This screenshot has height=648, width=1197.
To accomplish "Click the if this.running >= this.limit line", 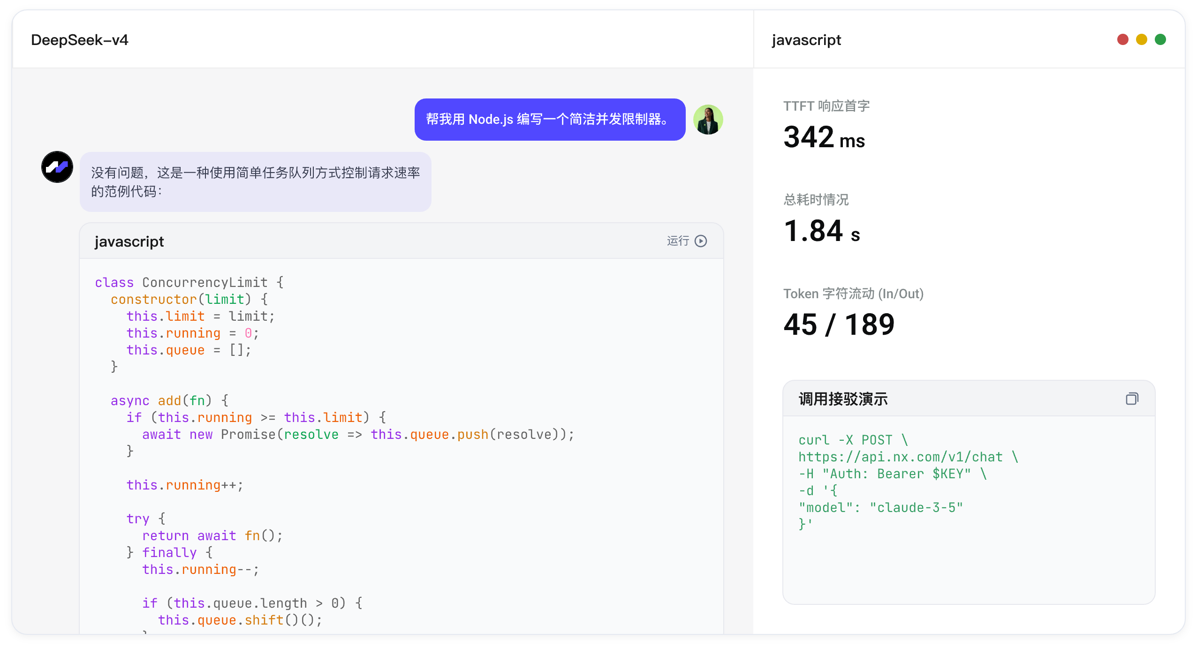I will (256, 418).
